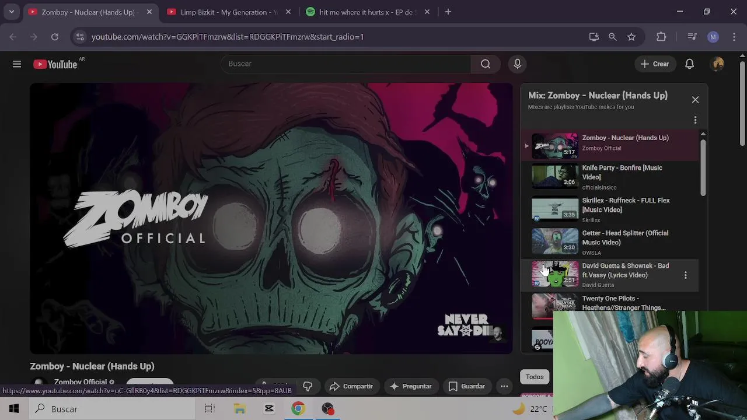Open tab search dropdown arrow
This screenshot has height=420, width=747.
tap(11, 12)
